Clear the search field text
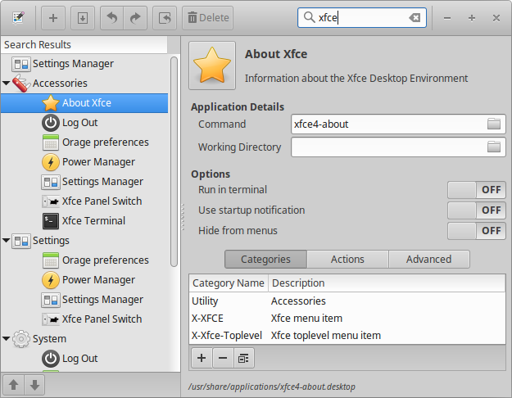This screenshot has height=398, width=512. (x=415, y=17)
